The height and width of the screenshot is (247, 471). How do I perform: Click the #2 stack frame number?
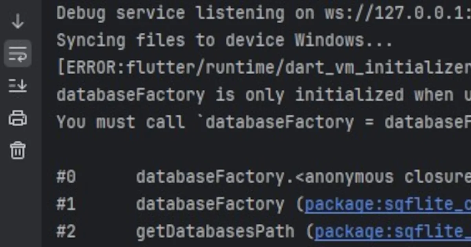(x=66, y=232)
